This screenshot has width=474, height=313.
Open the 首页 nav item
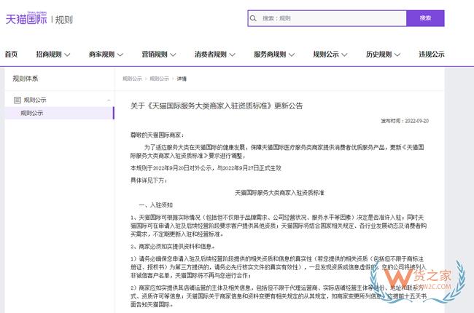(11, 55)
